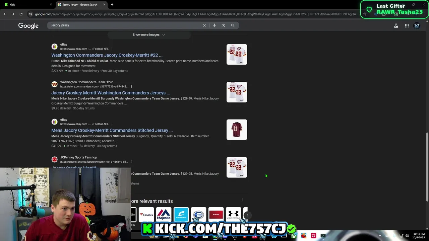
Task: Open the Commanders Team Store jersey thumbnail
Action: [237, 92]
